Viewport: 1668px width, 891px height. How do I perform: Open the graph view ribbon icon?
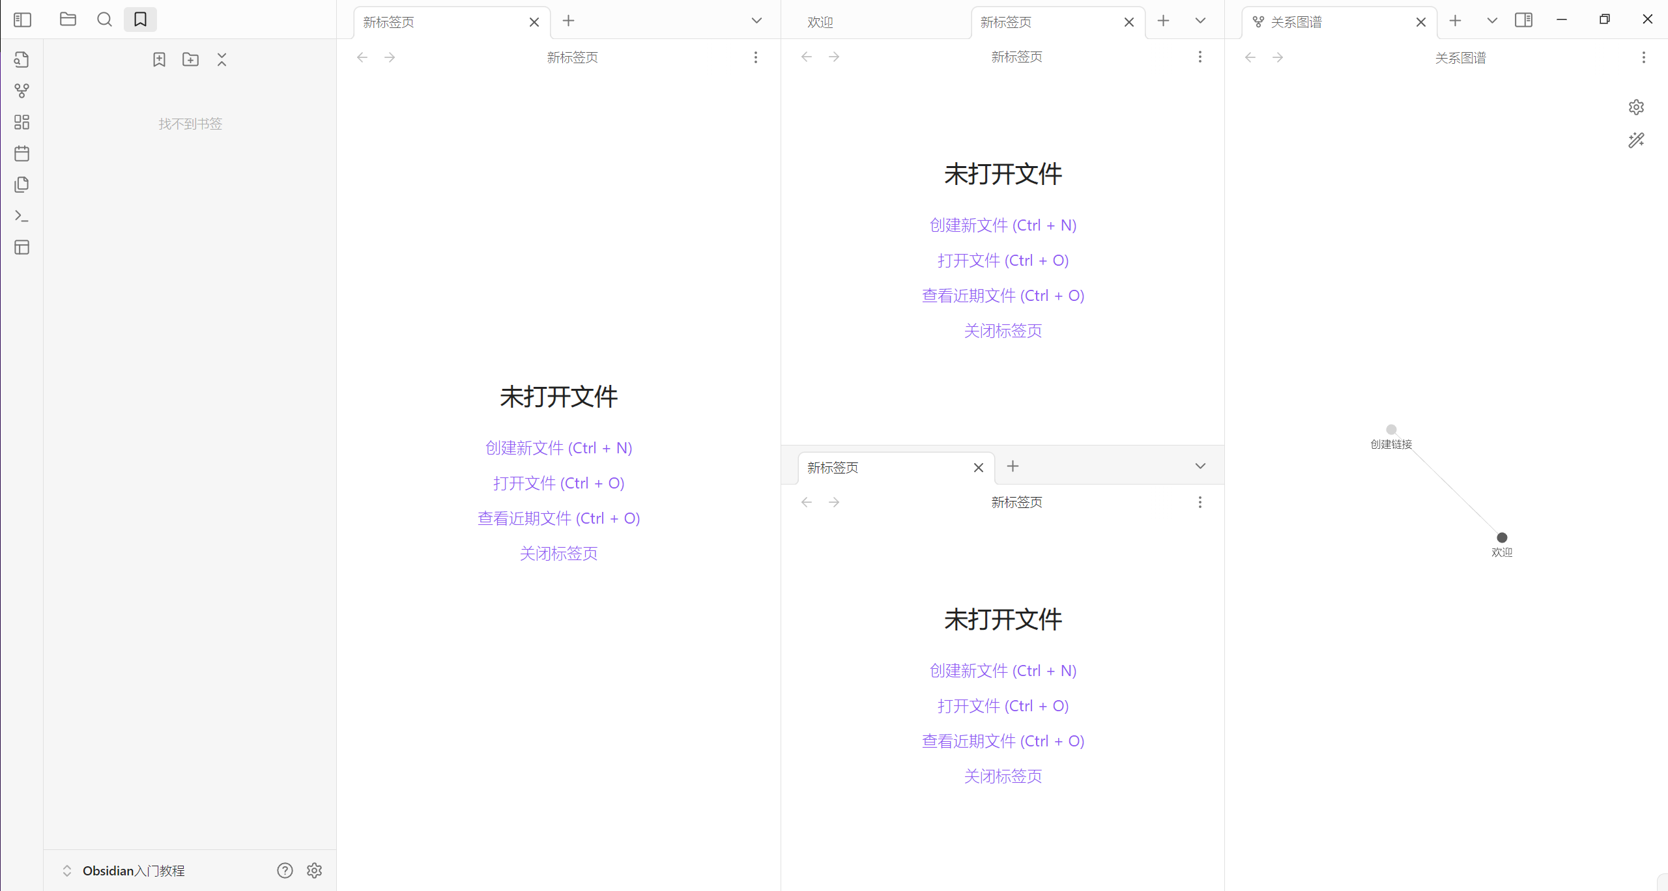[x=22, y=91]
